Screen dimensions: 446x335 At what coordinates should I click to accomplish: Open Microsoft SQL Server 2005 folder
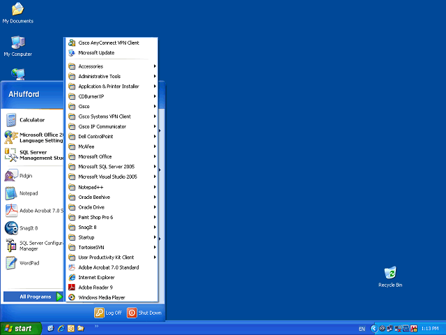point(111,167)
